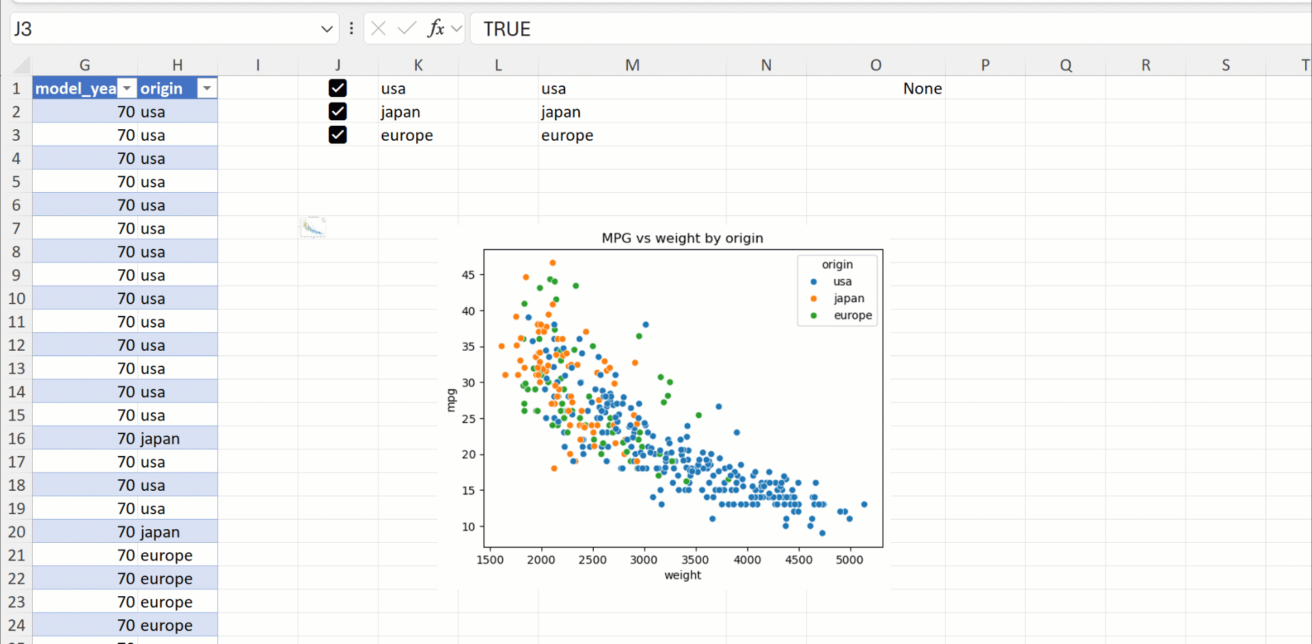1312x644 pixels.
Task: Select column M header
Action: pyautogui.click(x=632, y=65)
